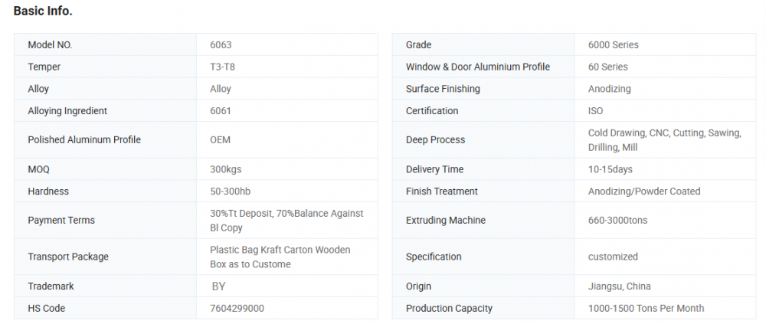The height and width of the screenshot is (324, 766).
Task: Click the Trademark value BY
Action: (218, 286)
